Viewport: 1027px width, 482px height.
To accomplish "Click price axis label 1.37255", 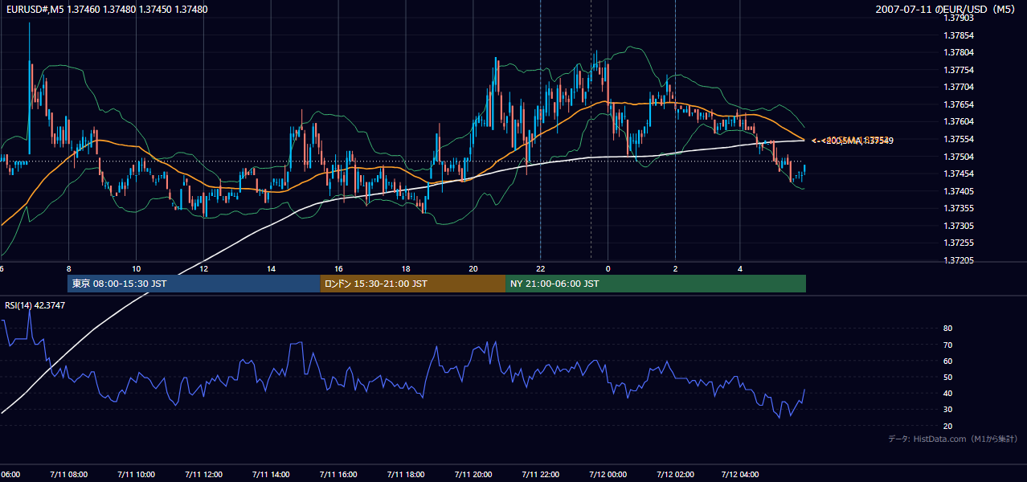I will (x=959, y=243).
